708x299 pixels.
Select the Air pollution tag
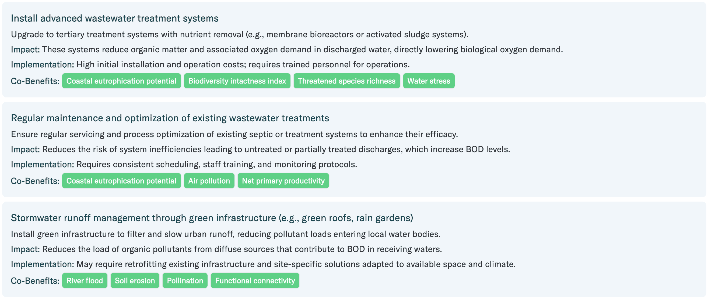[209, 181]
